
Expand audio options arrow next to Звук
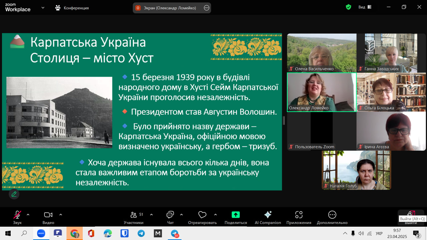28,215
